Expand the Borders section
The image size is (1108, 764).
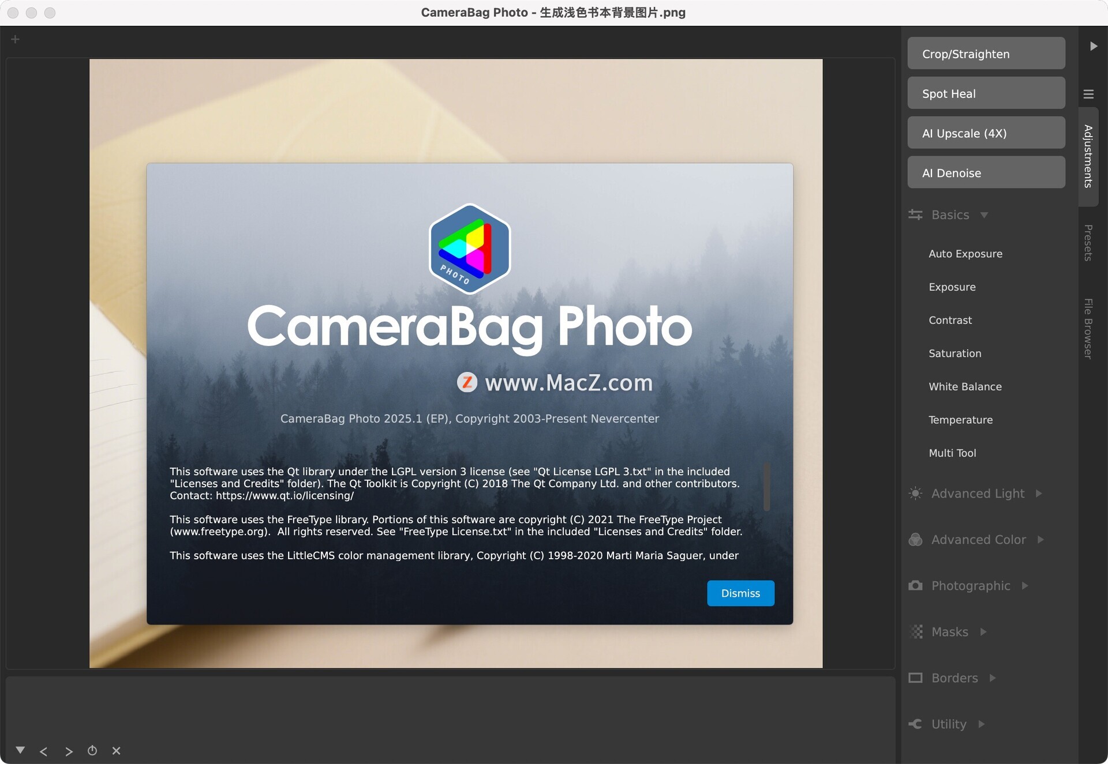tap(993, 678)
